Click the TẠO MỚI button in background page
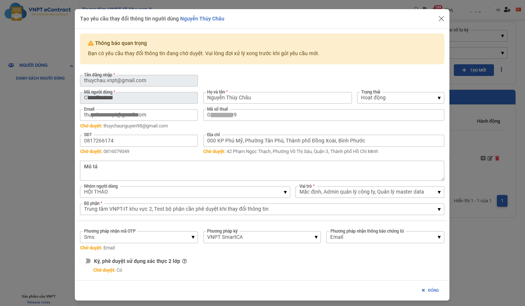This screenshot has height=306, width=525. point(474,70)
